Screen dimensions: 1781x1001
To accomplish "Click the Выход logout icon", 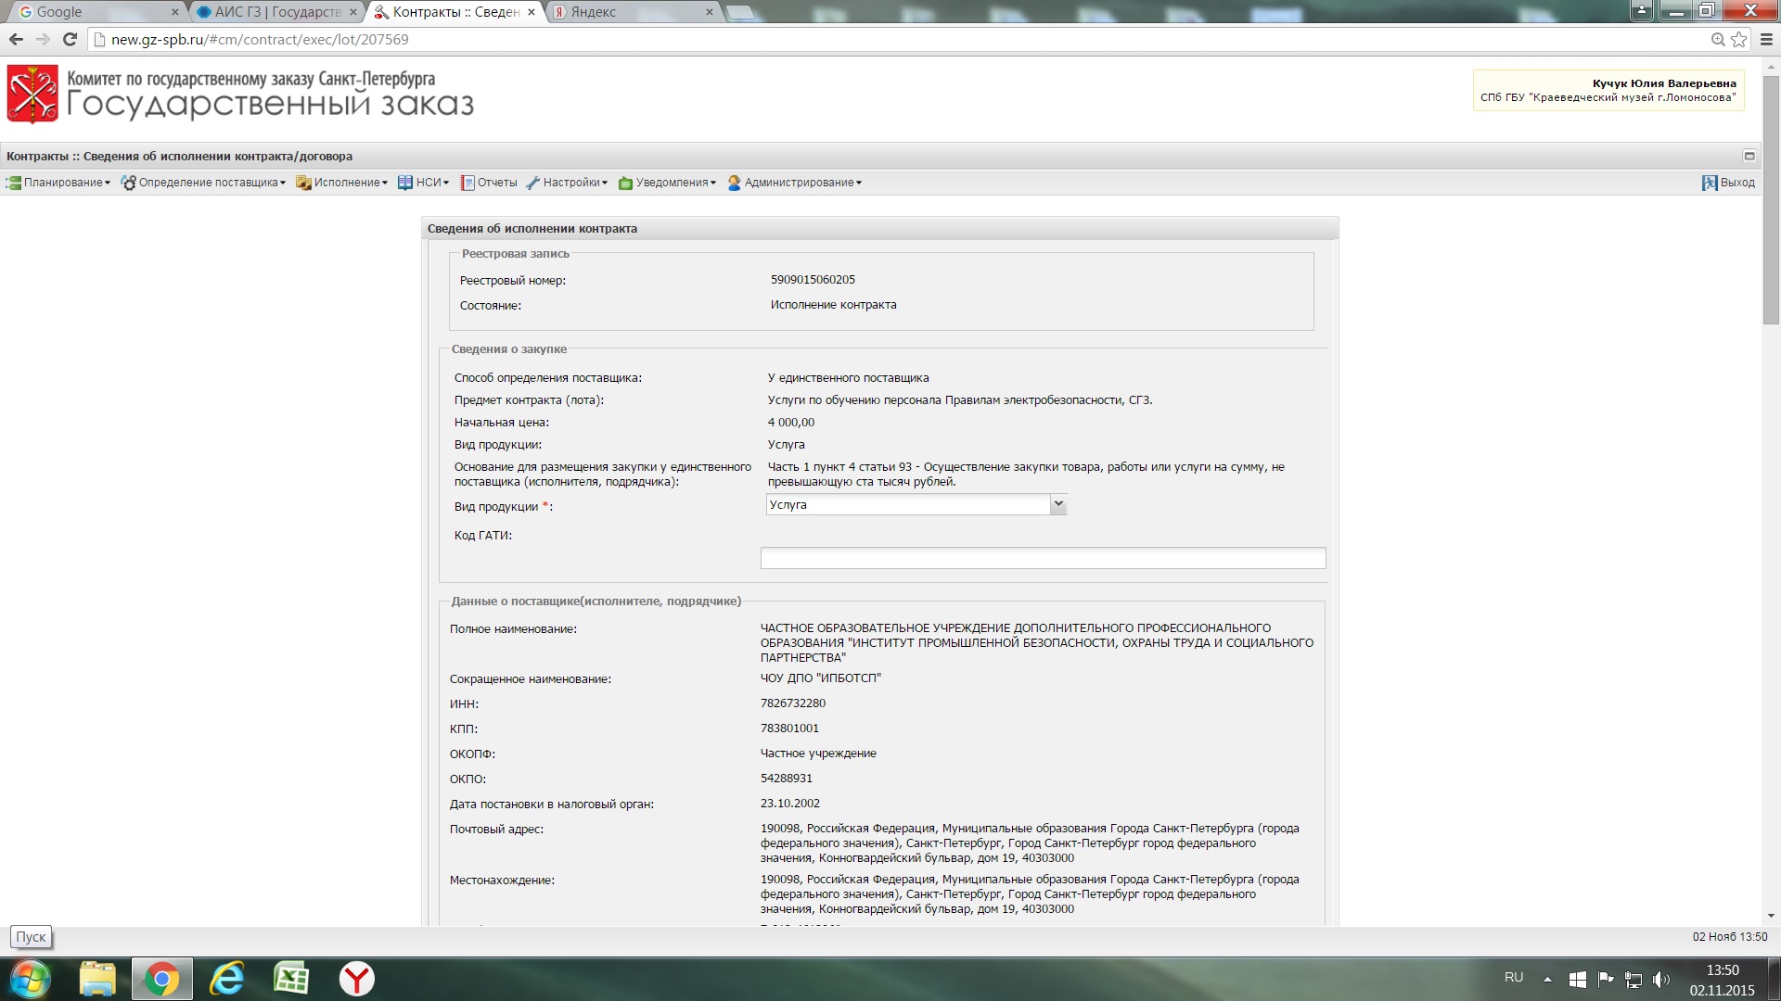I will (x=1709, y=183).
